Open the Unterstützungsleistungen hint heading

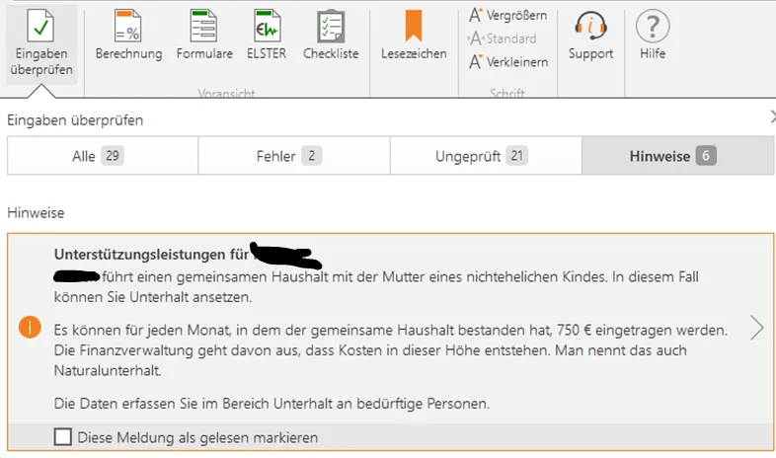[x=150, y=253]
